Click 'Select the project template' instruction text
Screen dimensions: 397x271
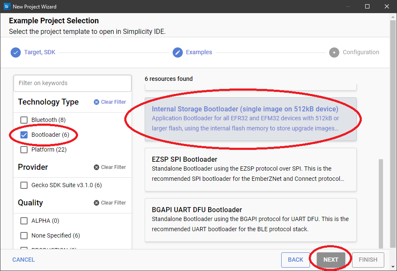(87, 32)
